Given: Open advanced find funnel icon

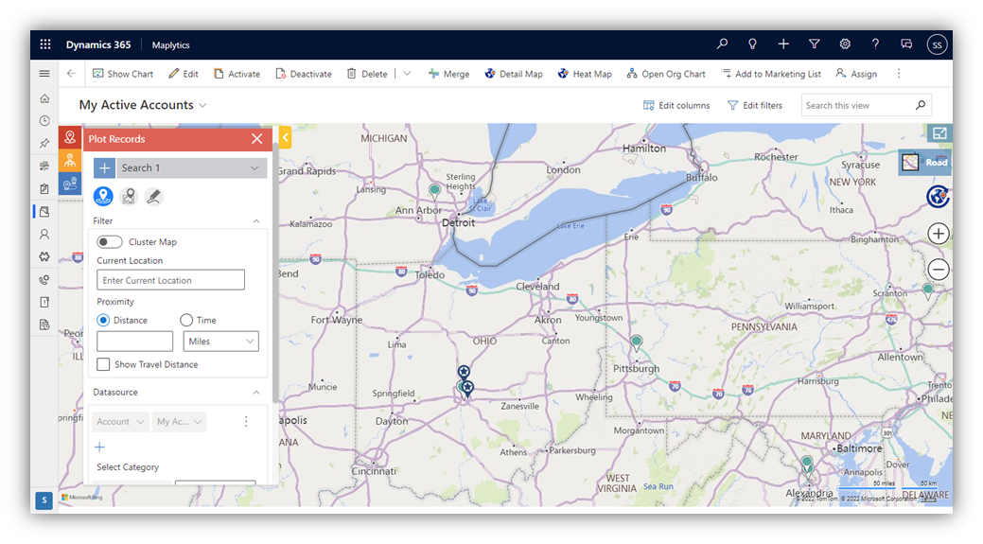Looking at the screenshot, I should pyautogui.click(x=814, y=44).
